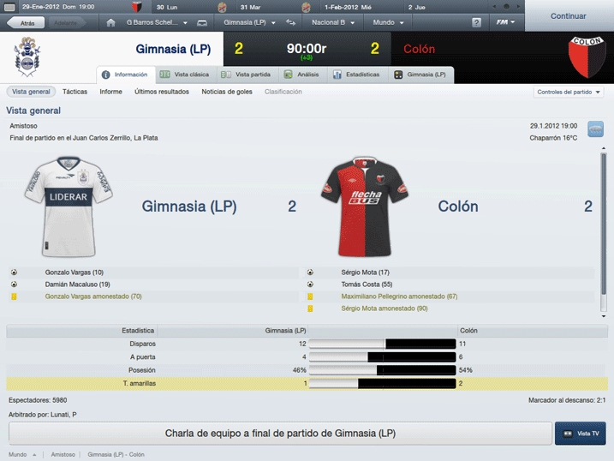Click the Continuar button
Image resolution: width=614 pixels, height=461 pixels.
coord(568,16)
